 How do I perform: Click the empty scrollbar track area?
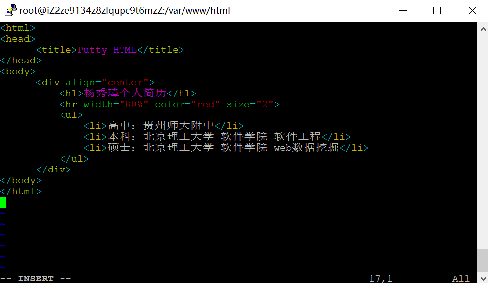coord(483,142)
